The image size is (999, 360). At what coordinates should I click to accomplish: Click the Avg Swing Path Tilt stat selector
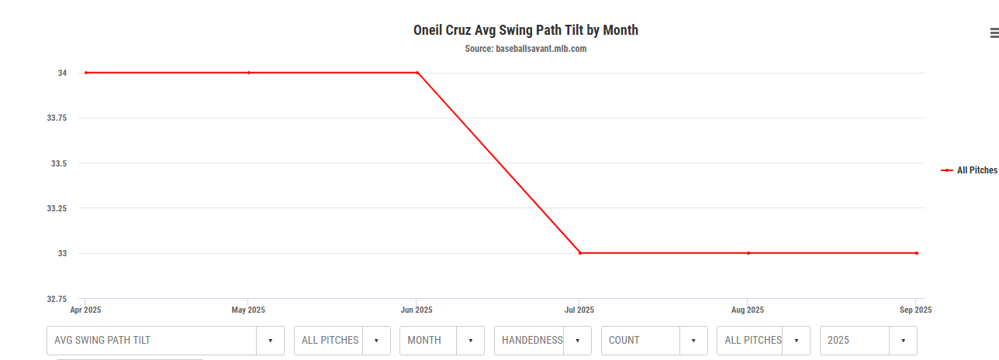tap(151, 341)
